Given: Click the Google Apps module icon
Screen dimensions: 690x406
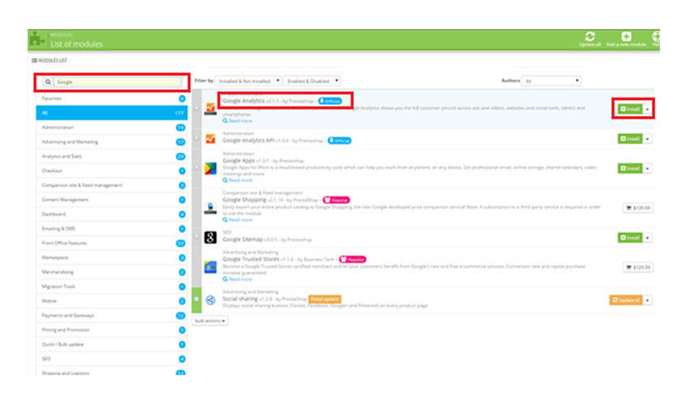Looking at the screenshot, I should (x=210, y=168).
